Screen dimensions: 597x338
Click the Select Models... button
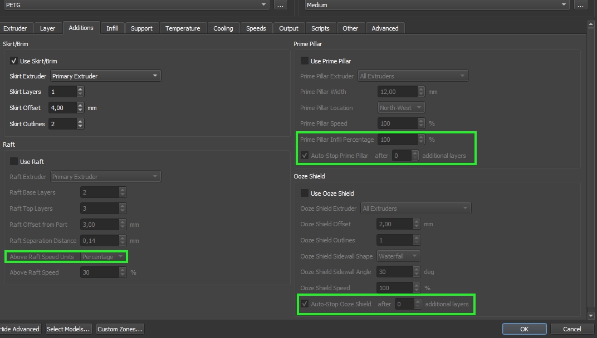point(68,329)
